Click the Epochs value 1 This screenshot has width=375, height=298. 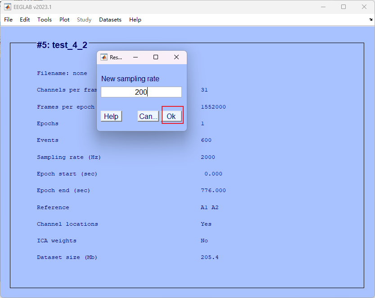click(x=203, y=123)
